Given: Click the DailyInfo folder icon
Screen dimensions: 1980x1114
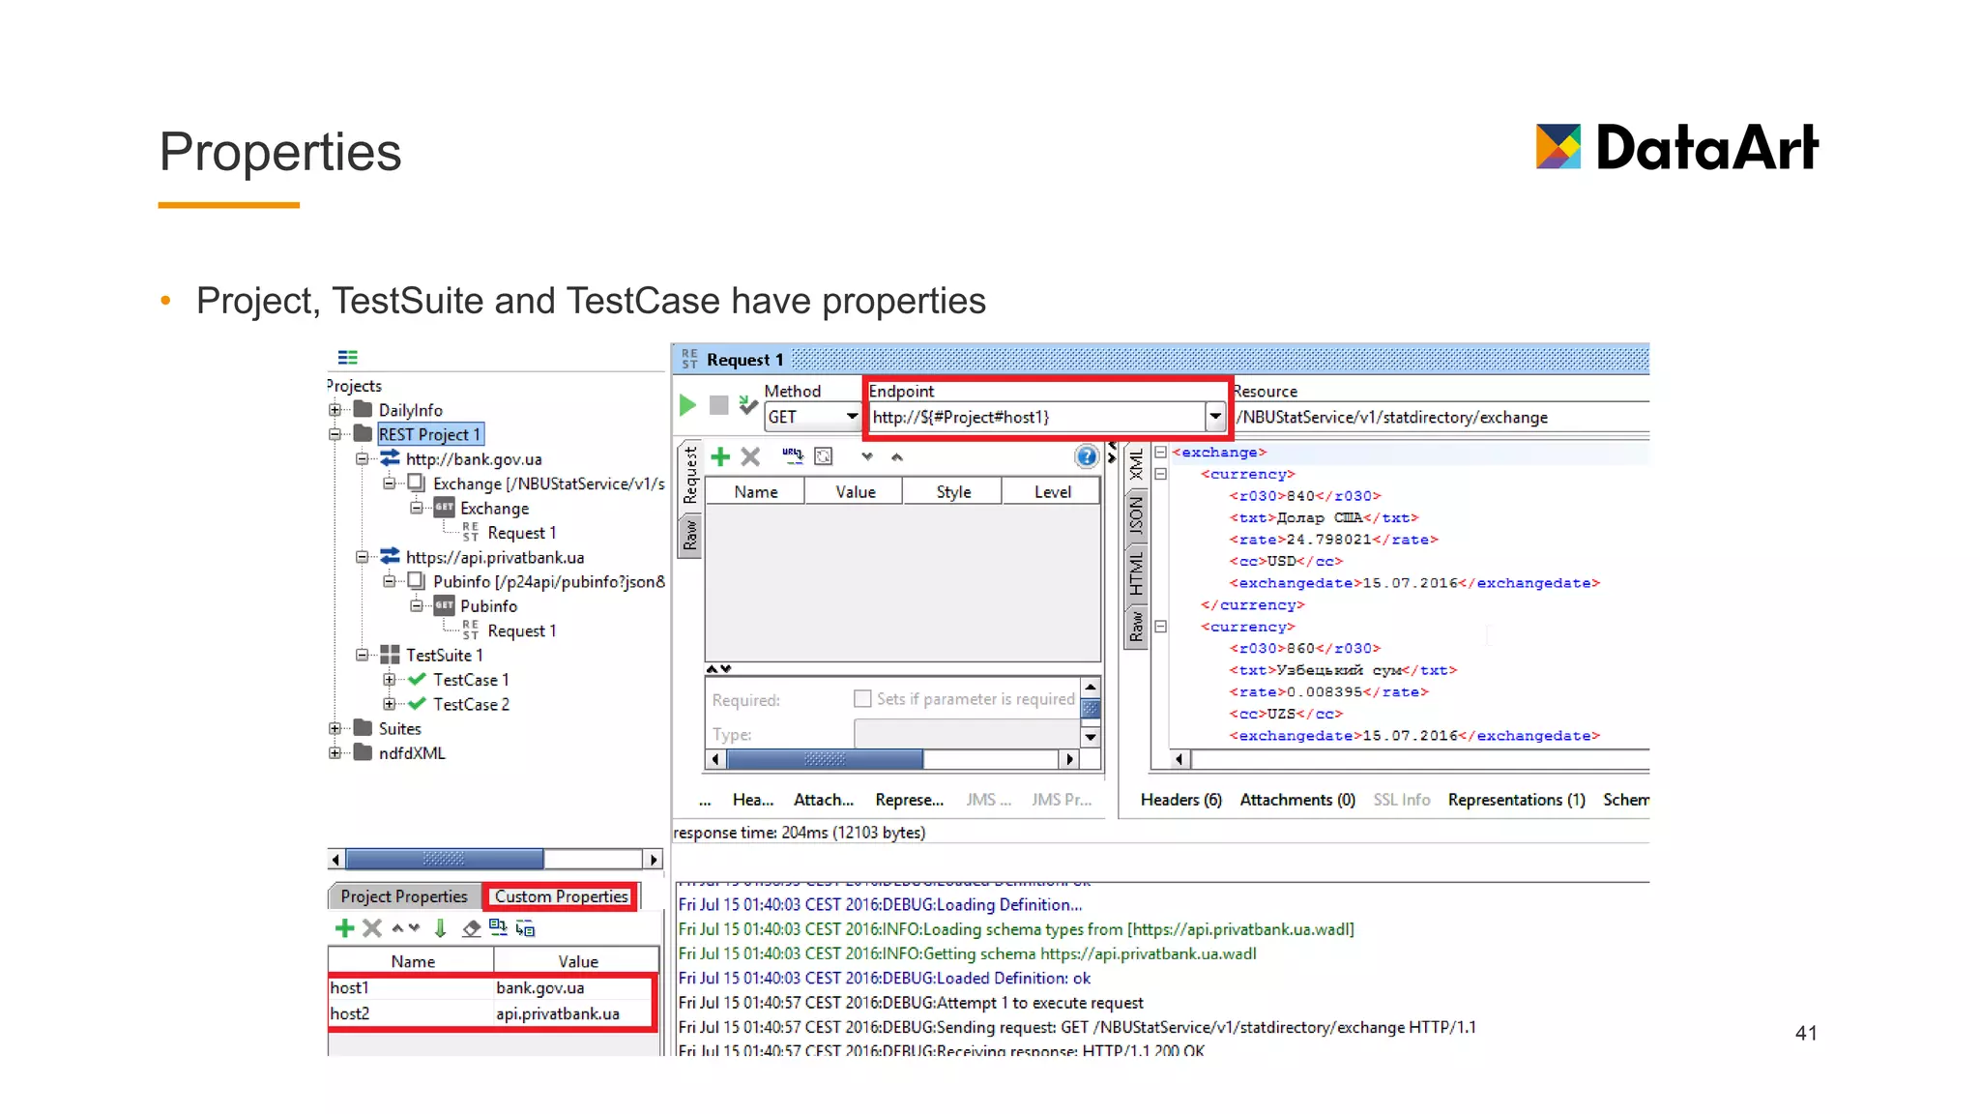Looking at the screenshot, I should click(364, 409).
